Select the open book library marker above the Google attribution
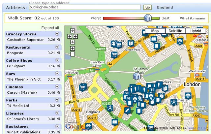Screen dimensions: 211x134 (115, 122)
